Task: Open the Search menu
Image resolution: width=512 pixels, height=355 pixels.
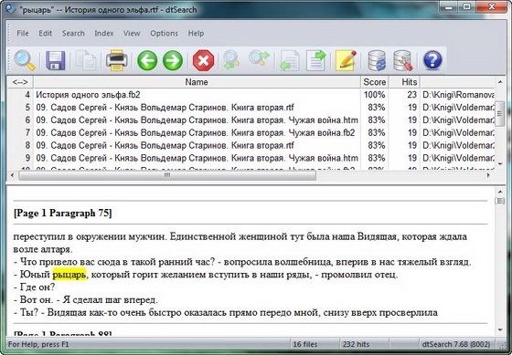Action: coord(73,33)
